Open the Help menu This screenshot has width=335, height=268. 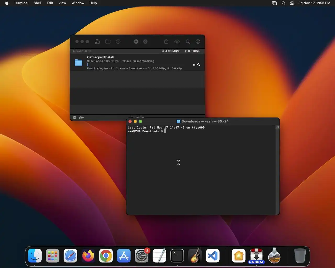click(93, 3)
